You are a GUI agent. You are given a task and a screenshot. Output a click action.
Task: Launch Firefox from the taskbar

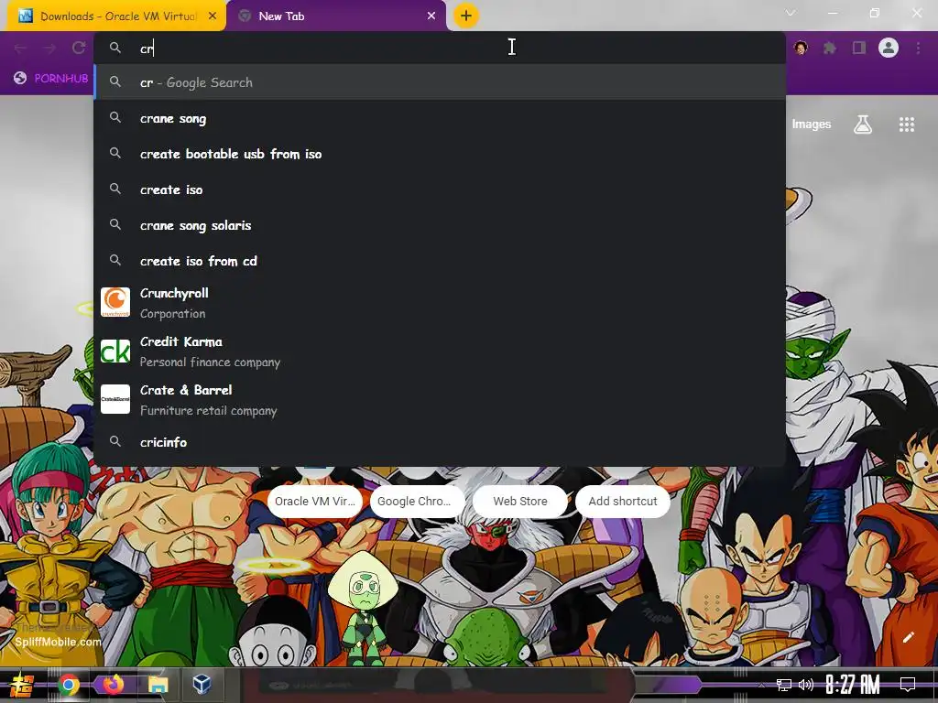[x=113, y=685]
